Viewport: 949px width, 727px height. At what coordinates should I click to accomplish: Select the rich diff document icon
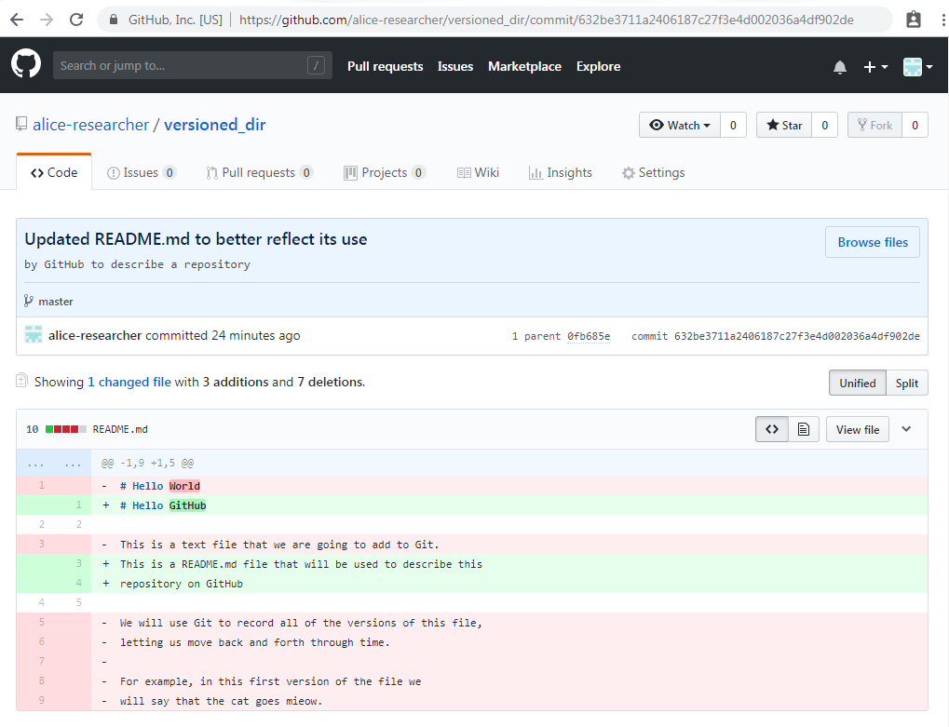[803, 429]
